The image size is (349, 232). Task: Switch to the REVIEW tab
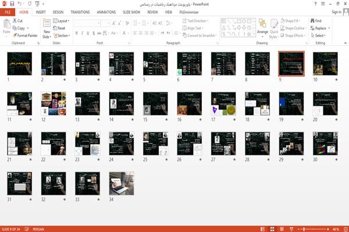pyautogui.click(x=152, y=12)
